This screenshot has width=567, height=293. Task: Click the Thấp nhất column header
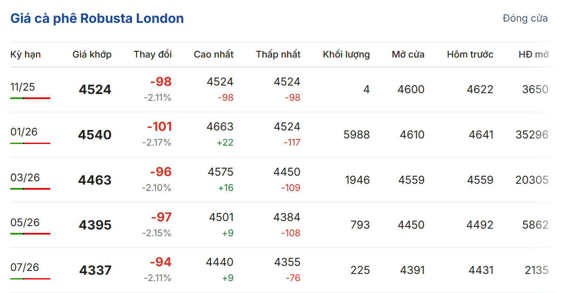[x=278, y=55]
